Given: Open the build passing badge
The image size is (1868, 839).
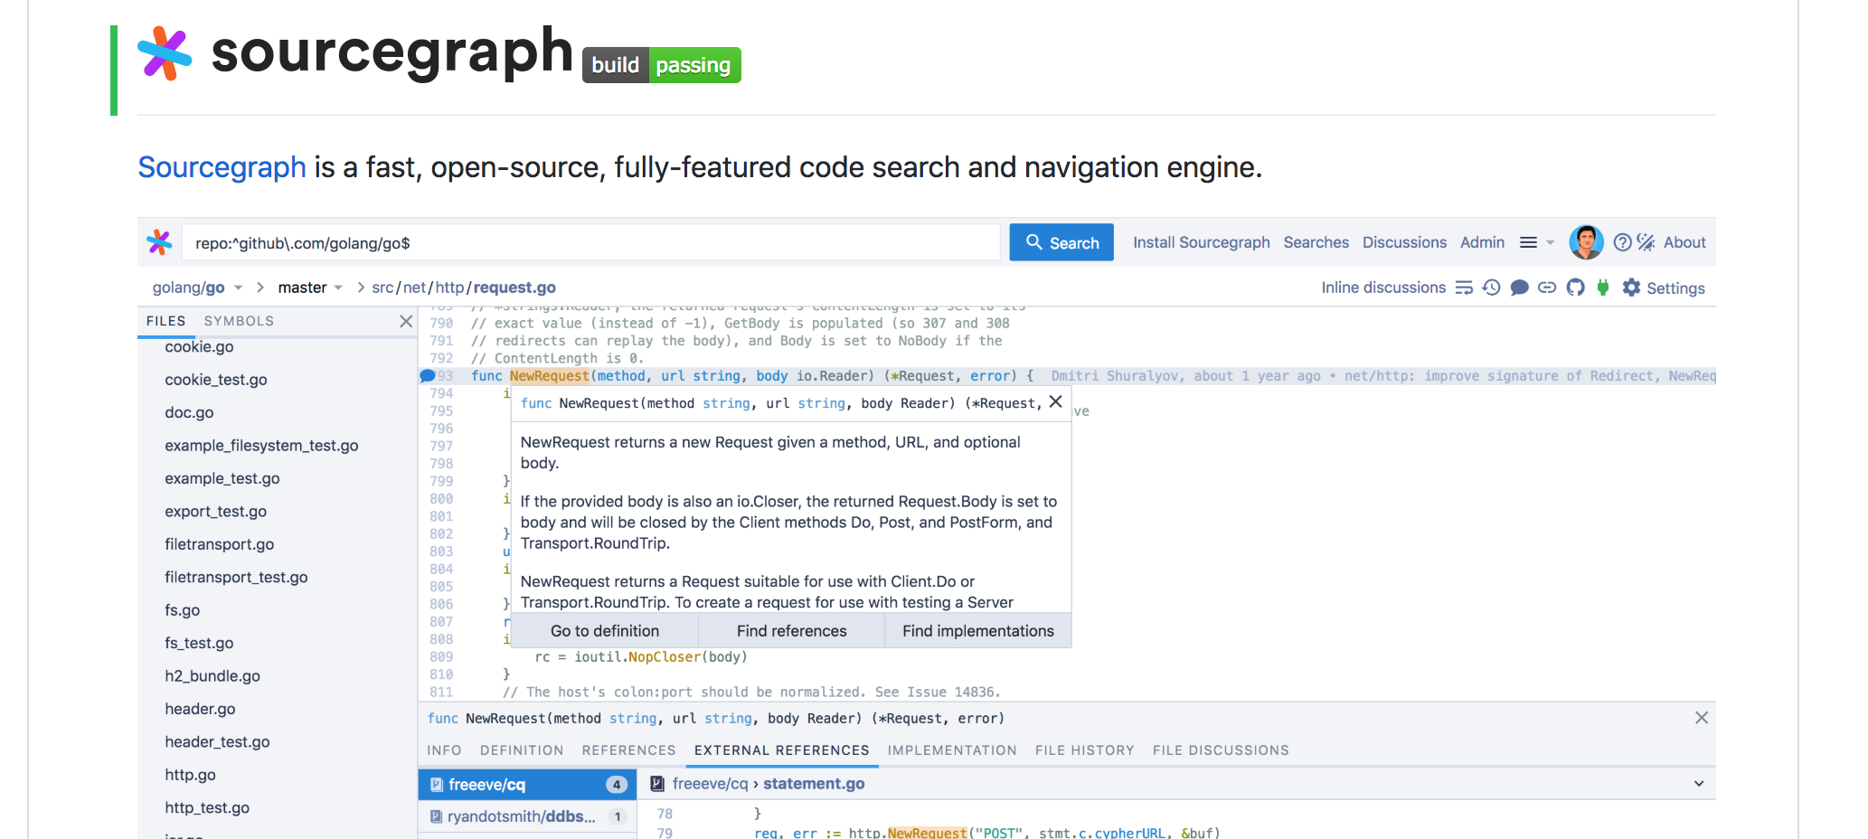Looking at the screenshot, I should click(x=661, y=65).
